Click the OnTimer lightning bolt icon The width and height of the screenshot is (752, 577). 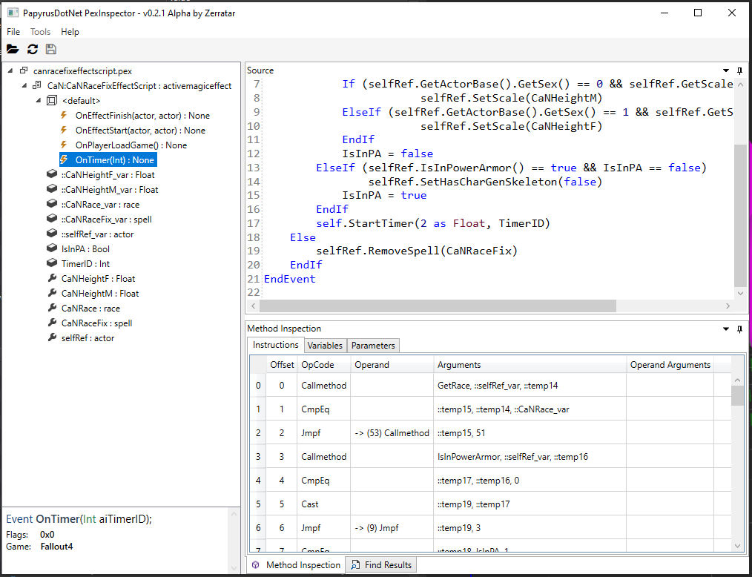[x=63, y=159]
